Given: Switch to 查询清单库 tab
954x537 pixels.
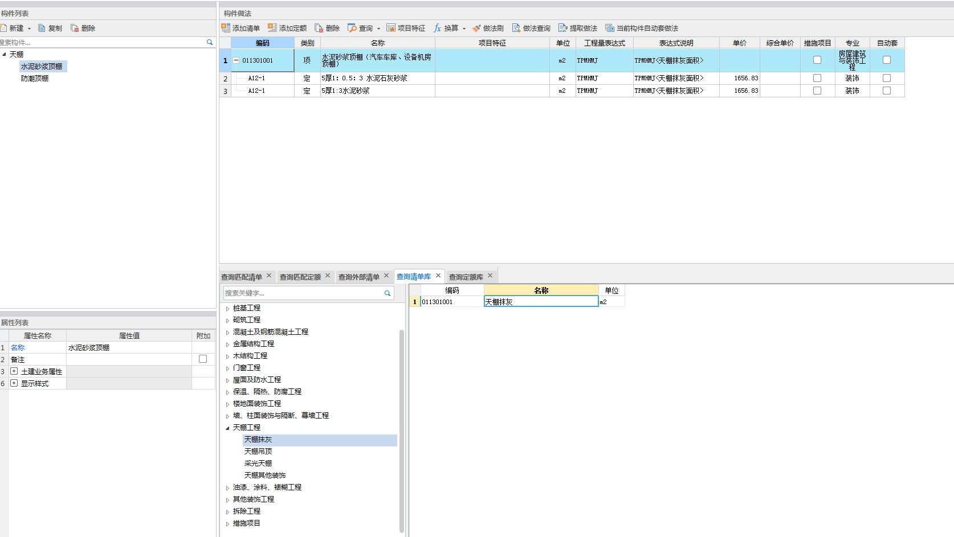Looking at the screenshot, I should 414,276.
